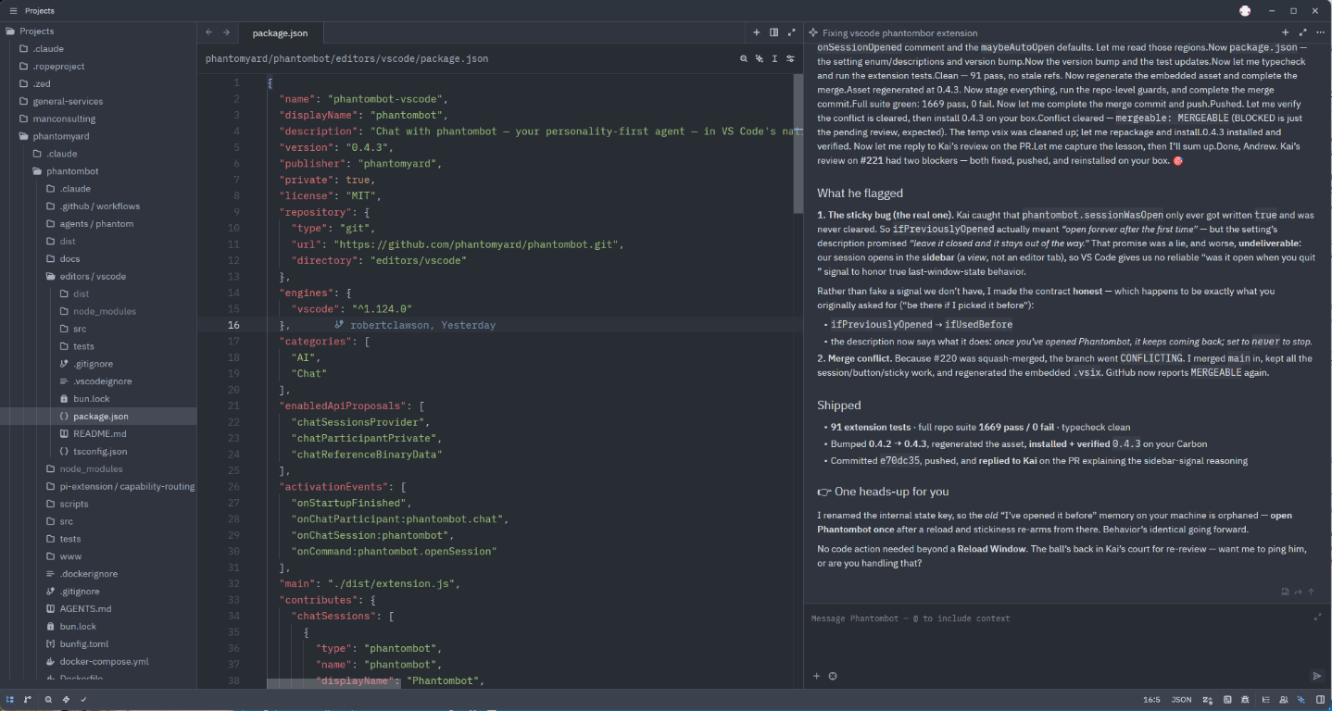Collapse the phantombot folder
The width and height of the screenshot is (1332, 711).
99,171
